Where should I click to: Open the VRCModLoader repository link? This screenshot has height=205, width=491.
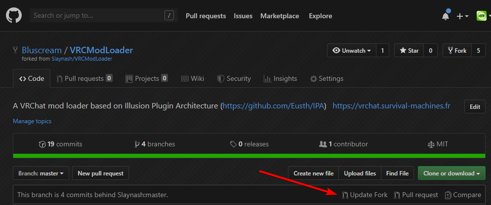pos(101,50)
